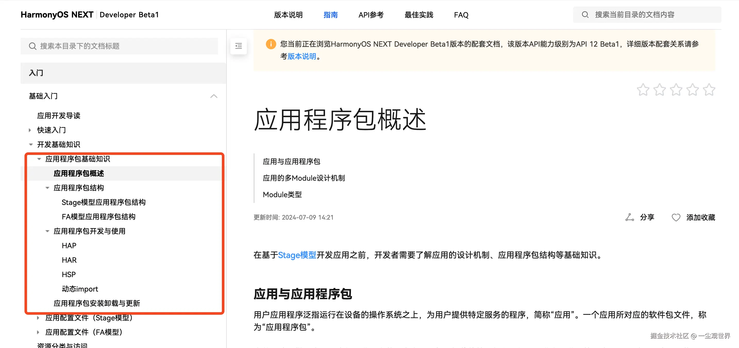This screenshot has width=739, height=348.
Task: Click the share icon
Action: coord(629,217)
